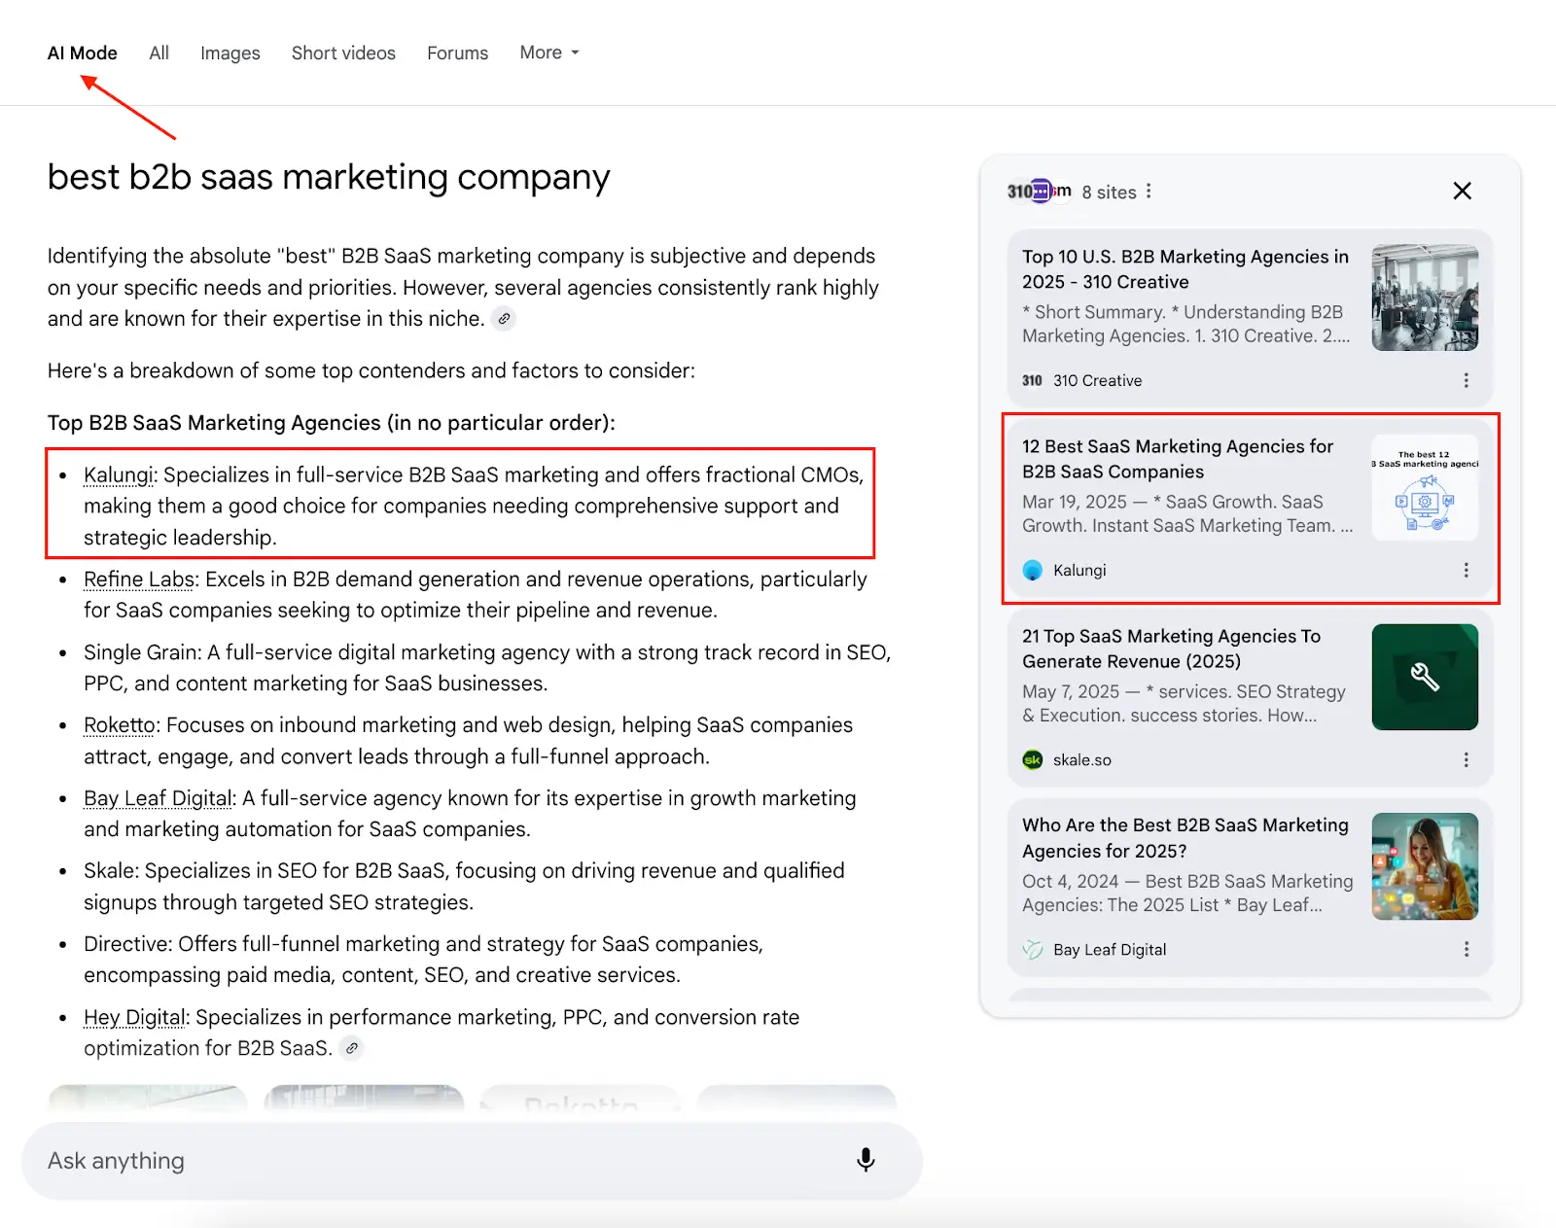Open three-dot menu for 310 Creative result
The image size is (1556, 1228).
point(1466,381)
